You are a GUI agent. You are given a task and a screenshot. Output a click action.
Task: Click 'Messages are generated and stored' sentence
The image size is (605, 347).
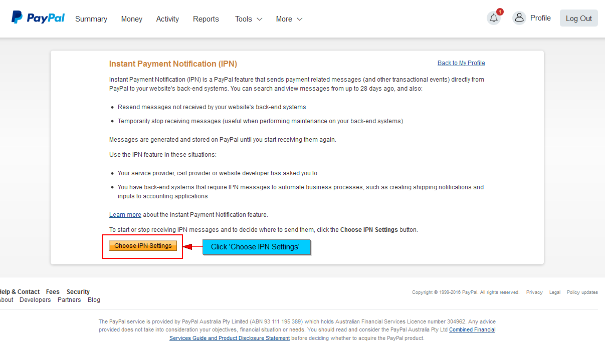(x=223, y=140)
